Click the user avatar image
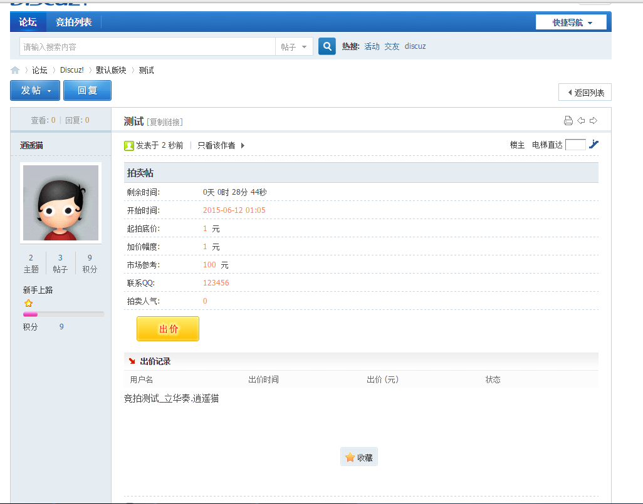 (x=61, y=203)
